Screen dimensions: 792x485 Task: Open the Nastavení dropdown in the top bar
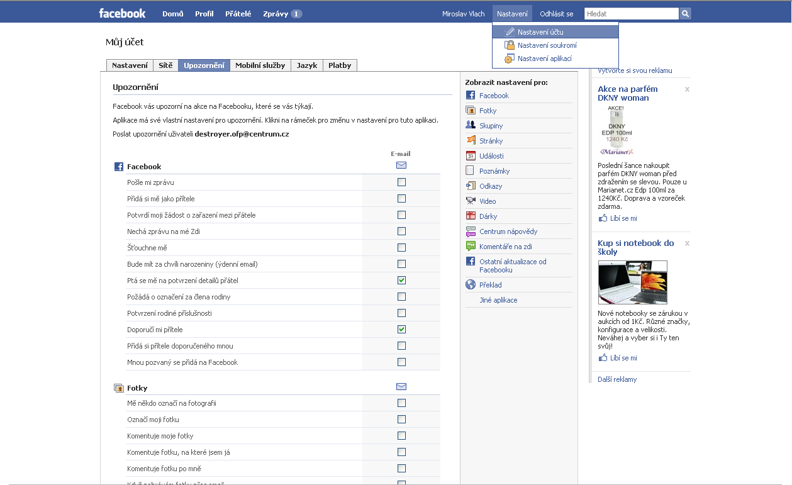click(512, 14)
